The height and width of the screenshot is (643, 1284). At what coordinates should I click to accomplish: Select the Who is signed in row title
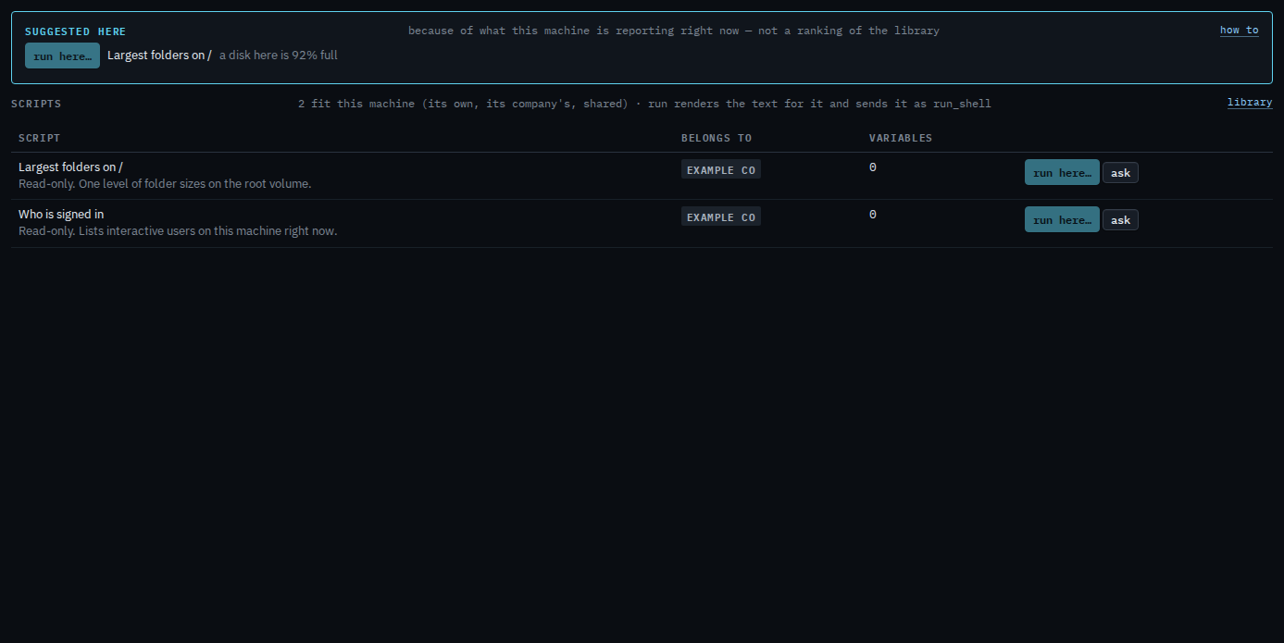pyautogui.click(x=61, y=215)
